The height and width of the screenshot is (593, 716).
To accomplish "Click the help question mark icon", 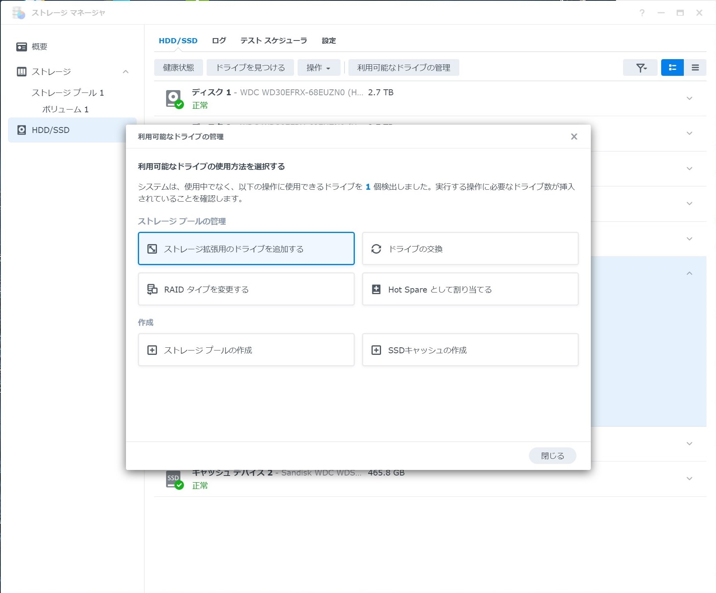I will [x=642, y=13].
